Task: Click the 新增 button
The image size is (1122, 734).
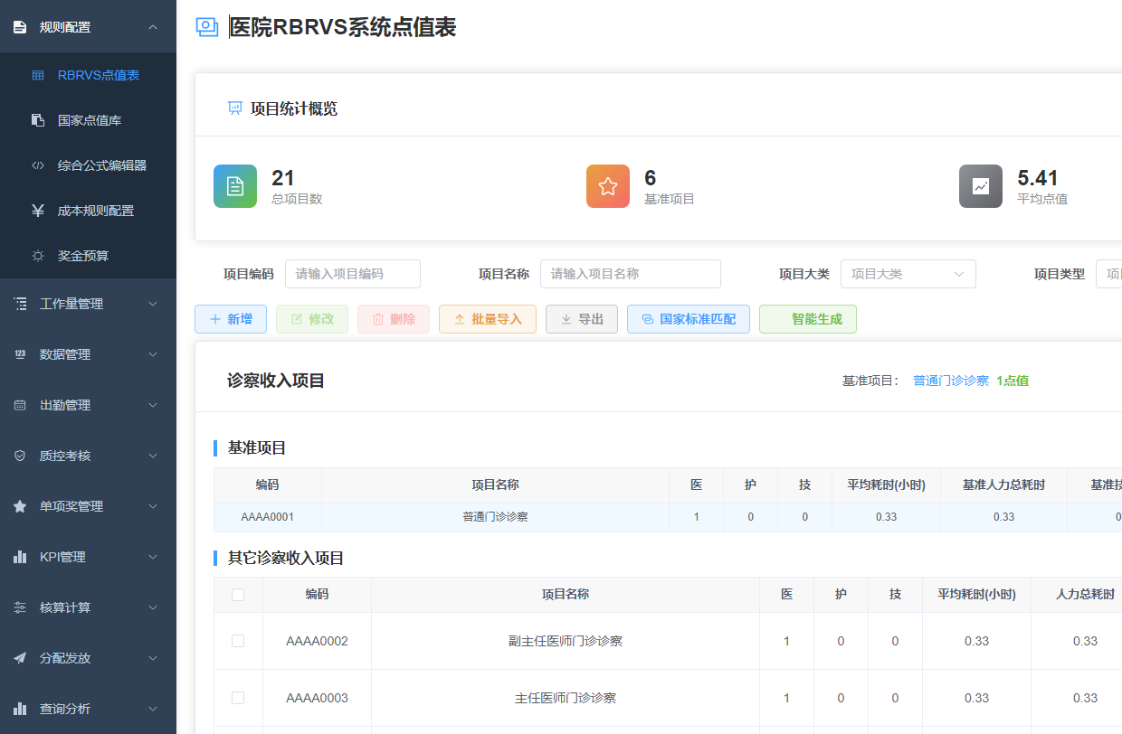Action: click(230, 318)
